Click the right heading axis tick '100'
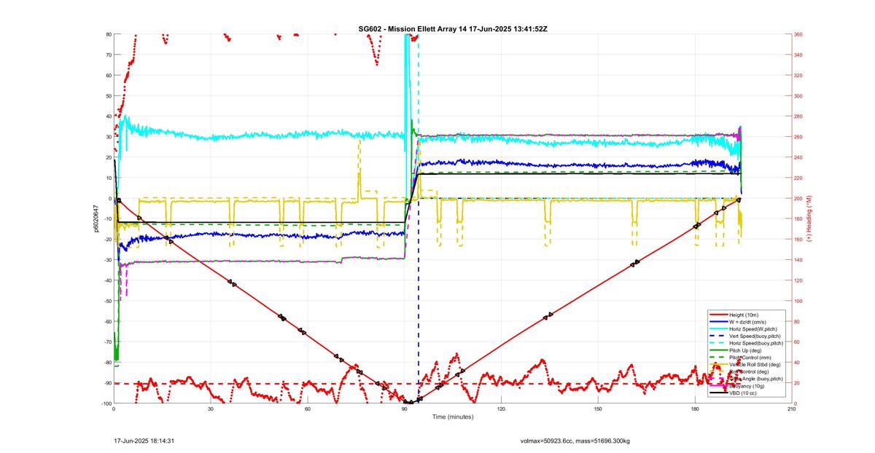The width and height of the screenshot is (875, 453). (x=798, y=301)
